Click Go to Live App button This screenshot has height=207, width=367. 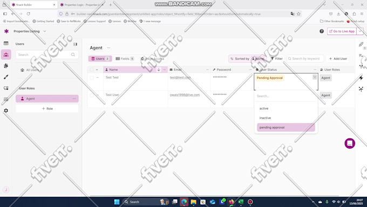pos(342,31)
